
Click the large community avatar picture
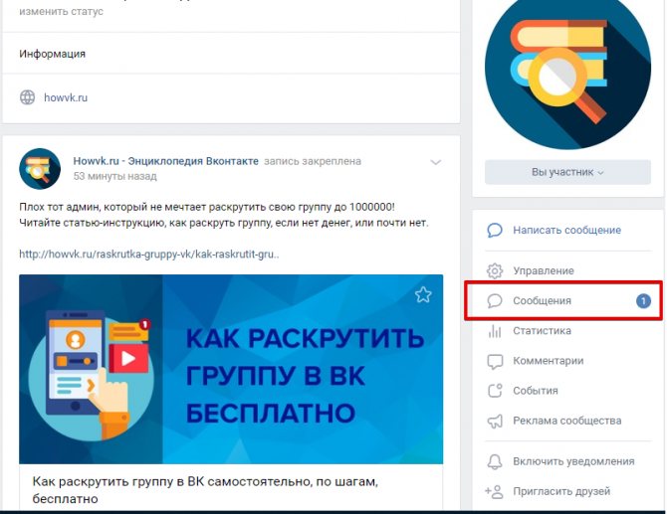(x=567, y=68)
